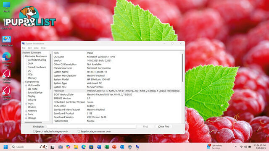This screenshot has width=269, height=151.
Task: Check Search category names only
Action: click(x=79, y=131)
